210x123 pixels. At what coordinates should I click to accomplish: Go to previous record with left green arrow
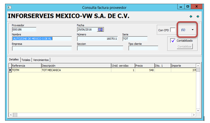pos(191,17)
